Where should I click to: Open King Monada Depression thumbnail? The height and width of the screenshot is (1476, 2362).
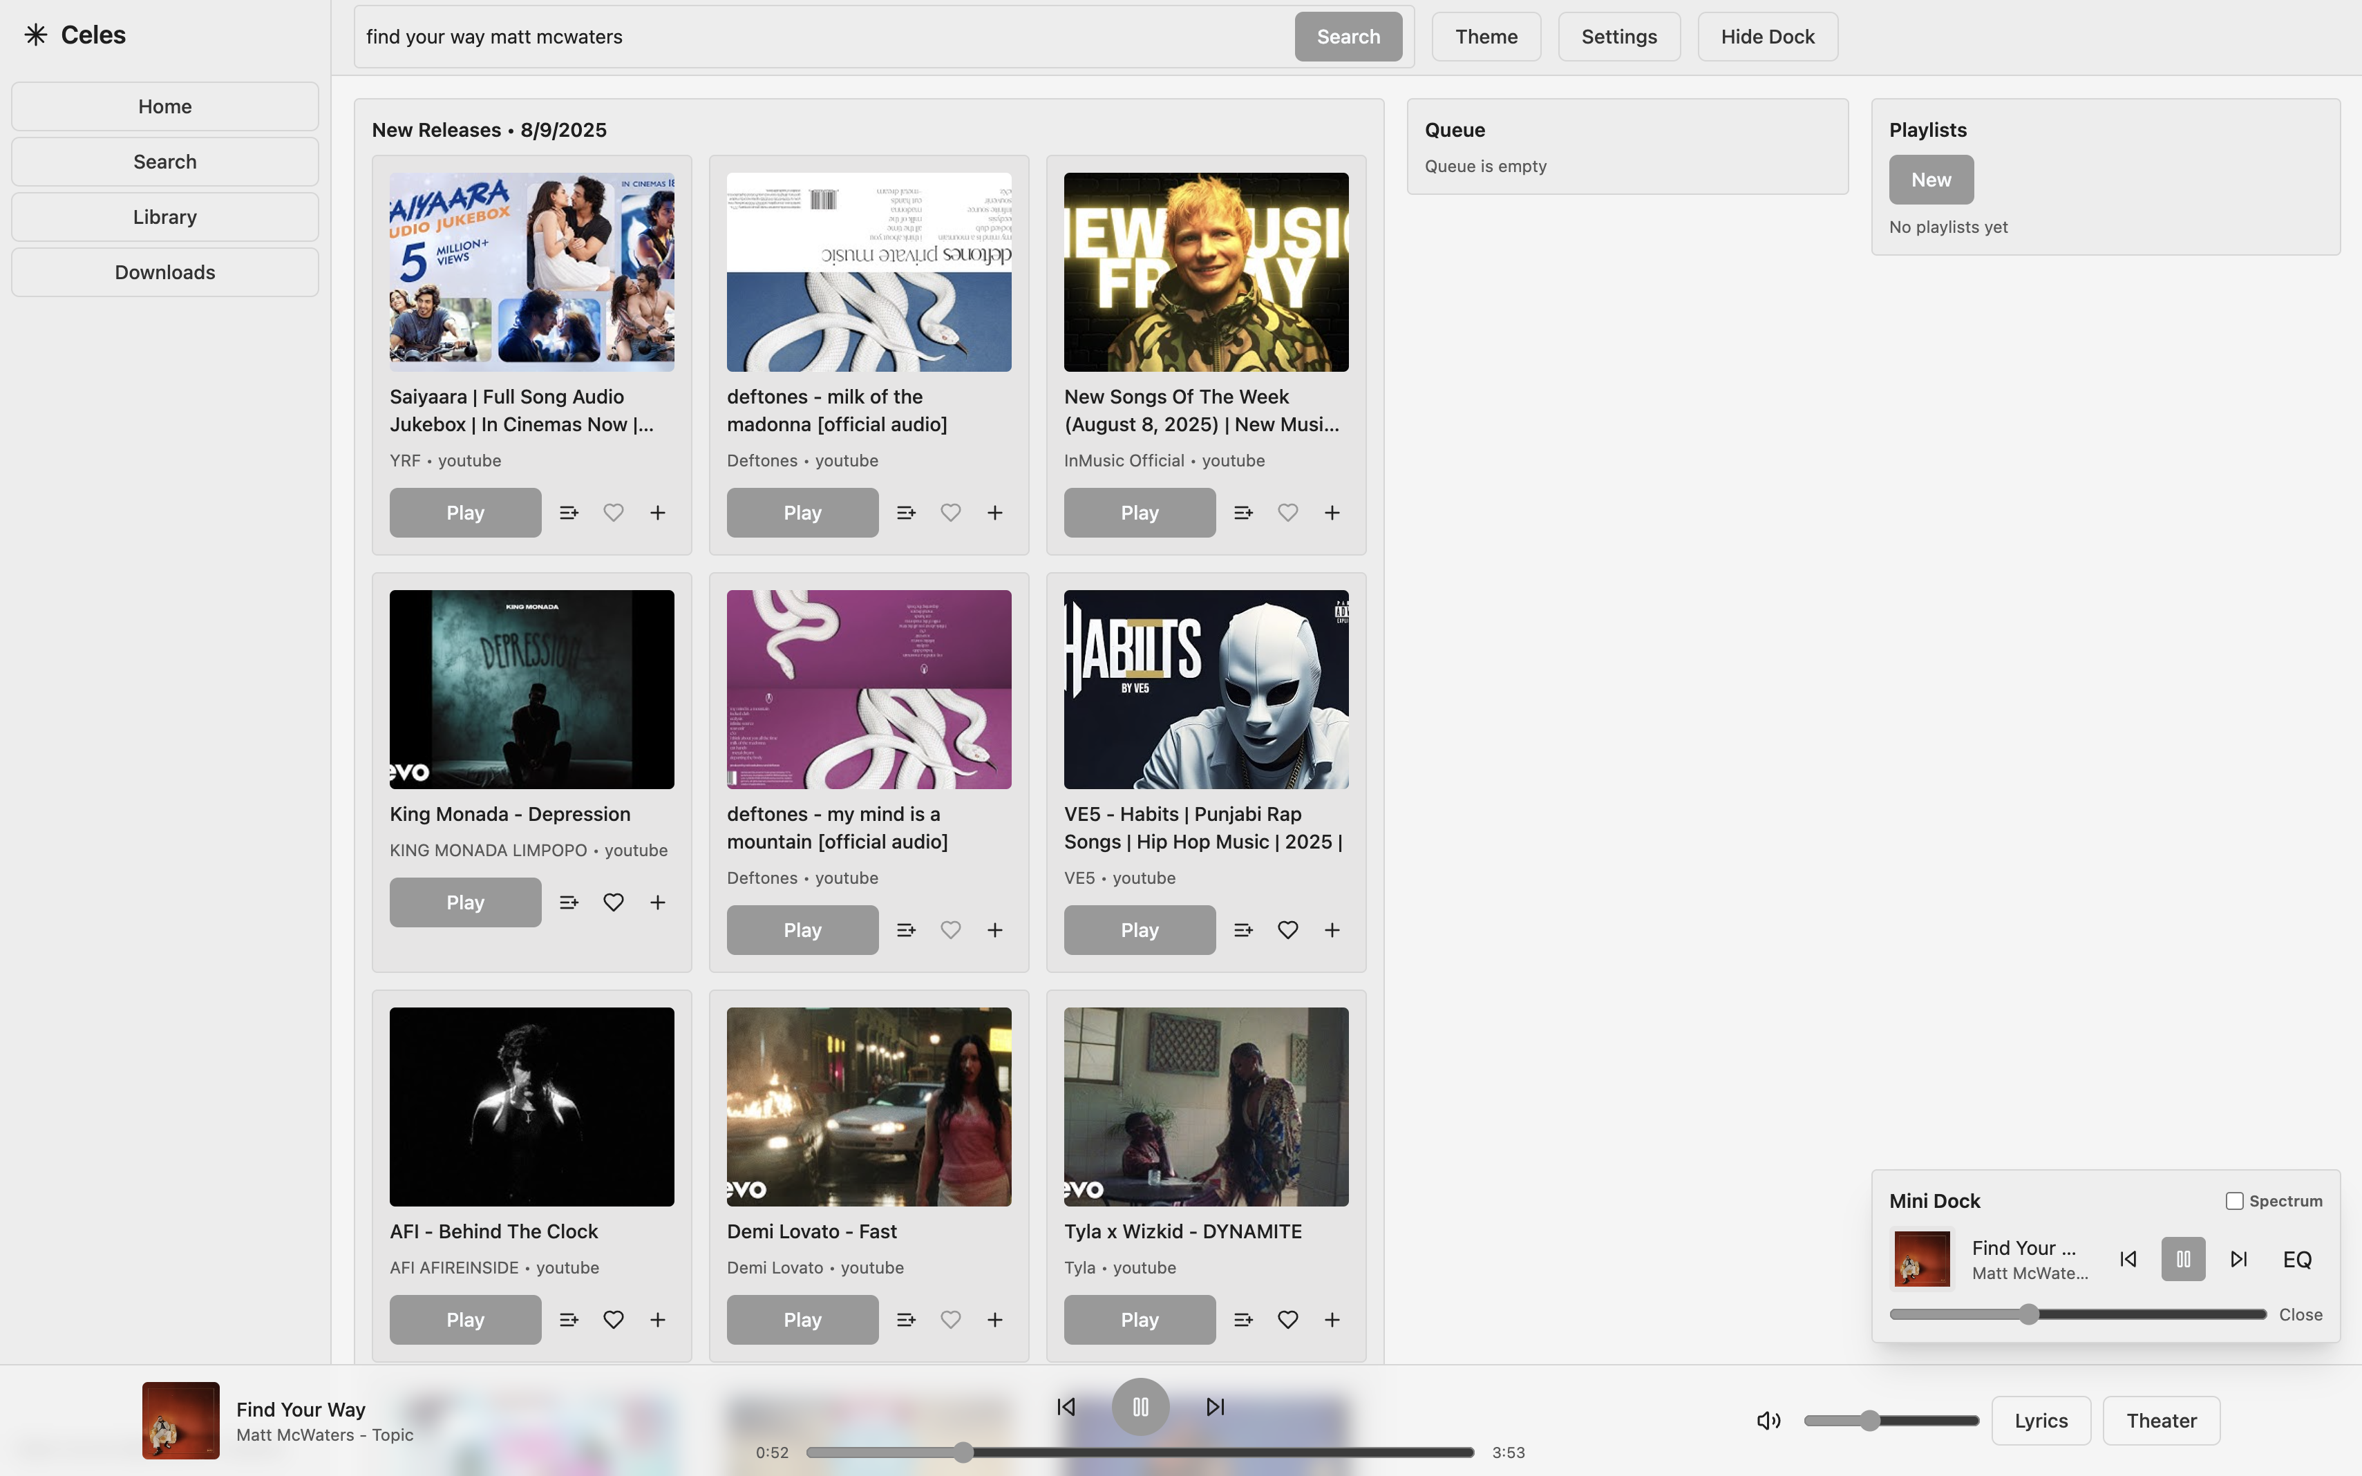point(532,689)
